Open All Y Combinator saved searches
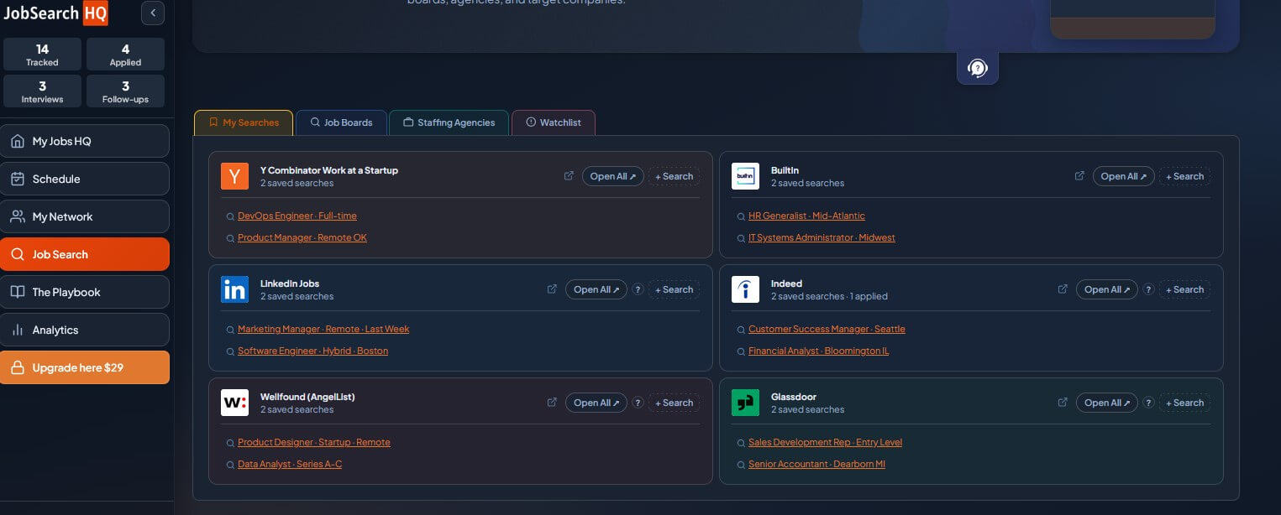Viewport: 1281px width, 515px height. (613, 176)
